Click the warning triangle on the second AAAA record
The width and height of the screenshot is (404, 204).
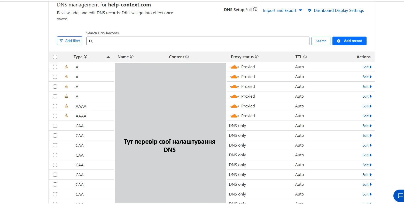tap(66, 116)
